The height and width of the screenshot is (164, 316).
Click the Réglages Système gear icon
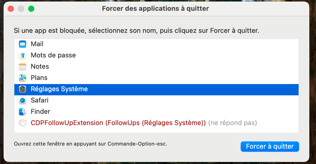23,89
